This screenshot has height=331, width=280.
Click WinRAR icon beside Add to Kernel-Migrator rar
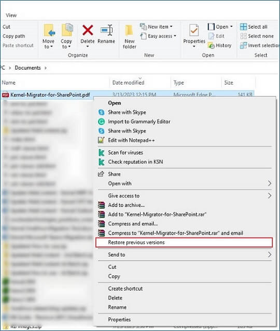pos(102,214)
